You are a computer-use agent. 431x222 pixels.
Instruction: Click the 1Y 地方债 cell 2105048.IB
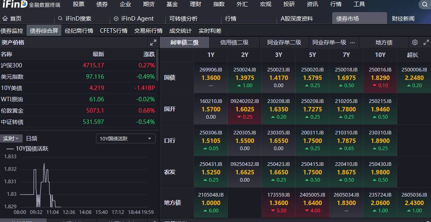211,203
